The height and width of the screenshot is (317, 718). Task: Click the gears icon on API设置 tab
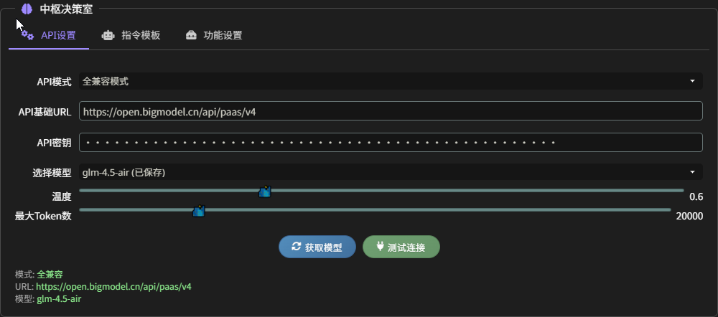(27, 34)
